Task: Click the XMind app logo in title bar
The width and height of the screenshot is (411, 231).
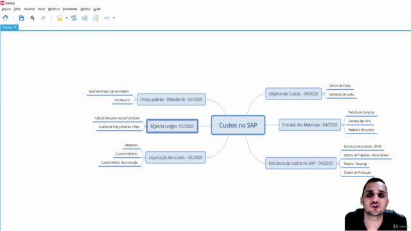Action: click(2, 3)
